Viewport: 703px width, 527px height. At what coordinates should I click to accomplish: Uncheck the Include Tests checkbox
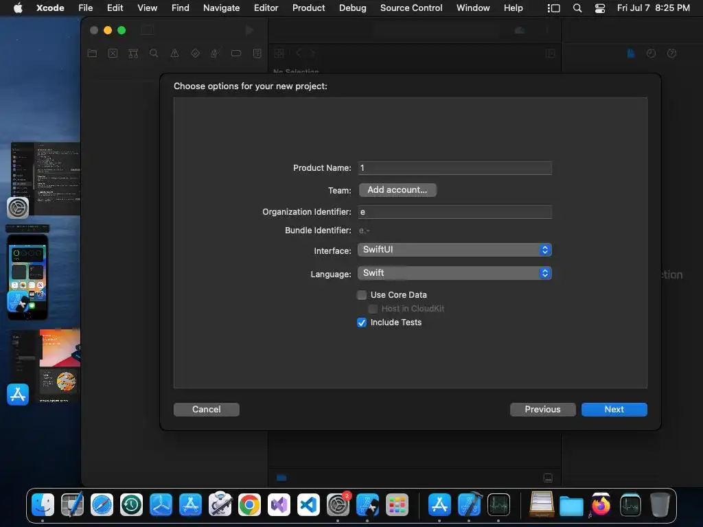[362, 323]
